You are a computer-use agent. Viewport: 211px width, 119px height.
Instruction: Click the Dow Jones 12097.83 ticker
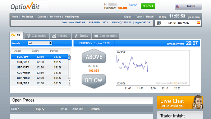coord(73,22)
